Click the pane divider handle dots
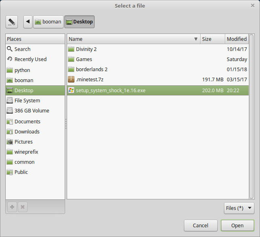The width and height of the screenshot is (260, 237). tap(66, 124)
